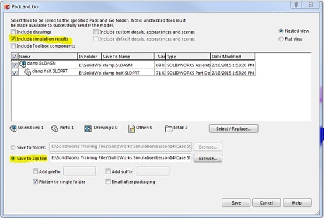Click the clamp.SLDASM Date Modified cell
This screenshot has height=218, width=324.
tap(233, 65)
